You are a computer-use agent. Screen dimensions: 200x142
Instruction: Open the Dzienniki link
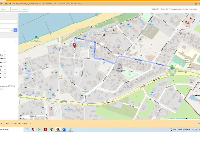164,9
